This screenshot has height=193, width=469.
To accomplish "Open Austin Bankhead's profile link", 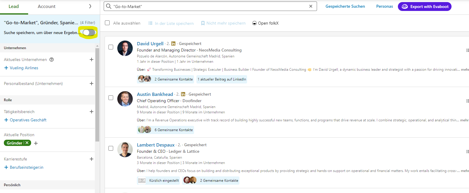I will [x=155, y=94].
